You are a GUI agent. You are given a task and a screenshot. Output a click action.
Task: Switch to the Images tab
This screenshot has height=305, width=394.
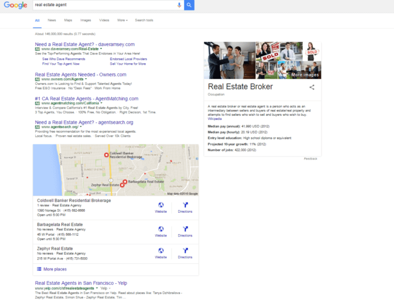85,20
